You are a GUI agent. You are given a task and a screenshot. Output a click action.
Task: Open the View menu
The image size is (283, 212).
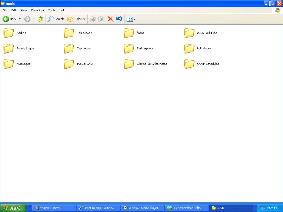(x=24, y=10)
